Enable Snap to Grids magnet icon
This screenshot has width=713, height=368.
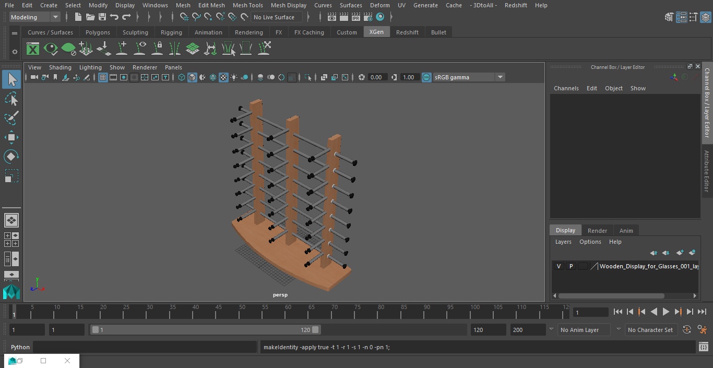pos(184,17)
